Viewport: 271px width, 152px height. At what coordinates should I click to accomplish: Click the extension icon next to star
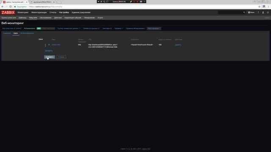[x=264, y=7]
